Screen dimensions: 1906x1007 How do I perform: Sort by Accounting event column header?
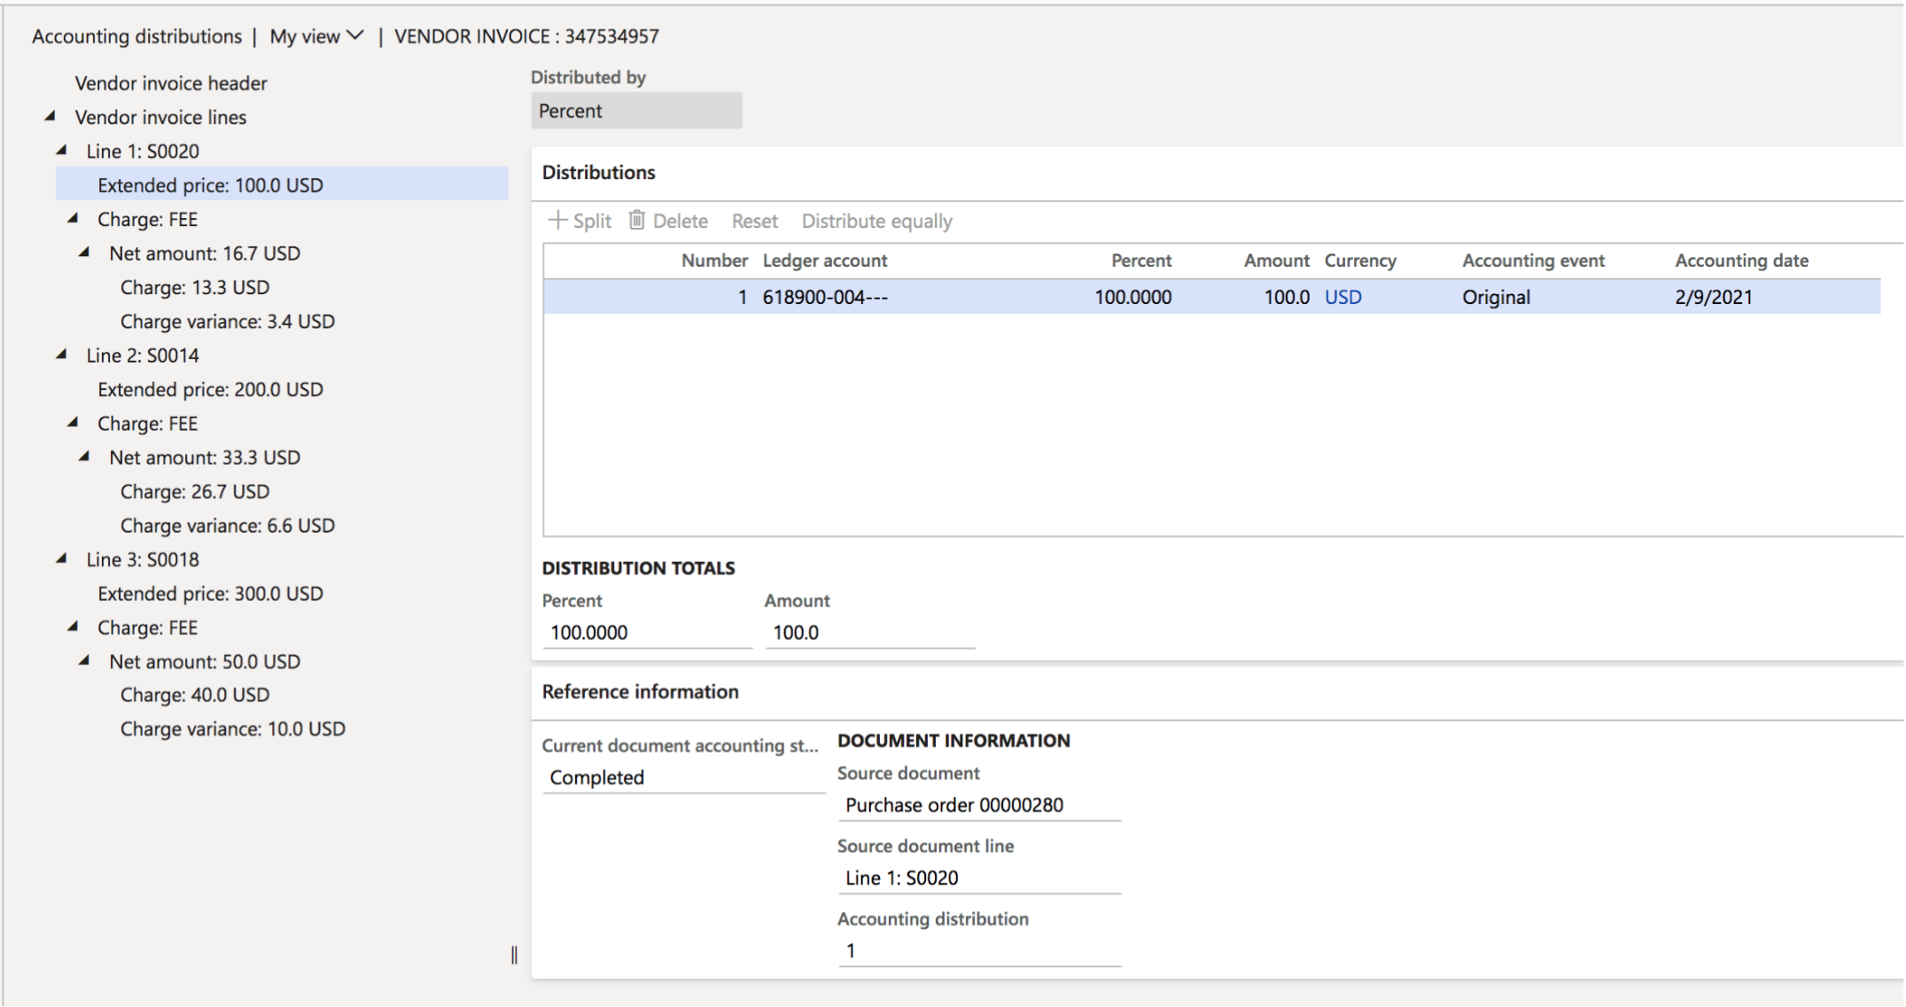1533,261
